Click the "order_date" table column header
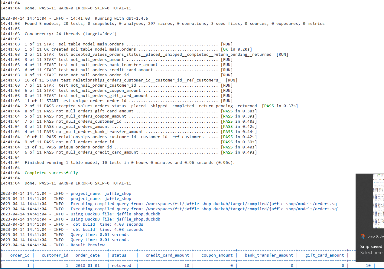384x269 pixels. click(88, 255)
